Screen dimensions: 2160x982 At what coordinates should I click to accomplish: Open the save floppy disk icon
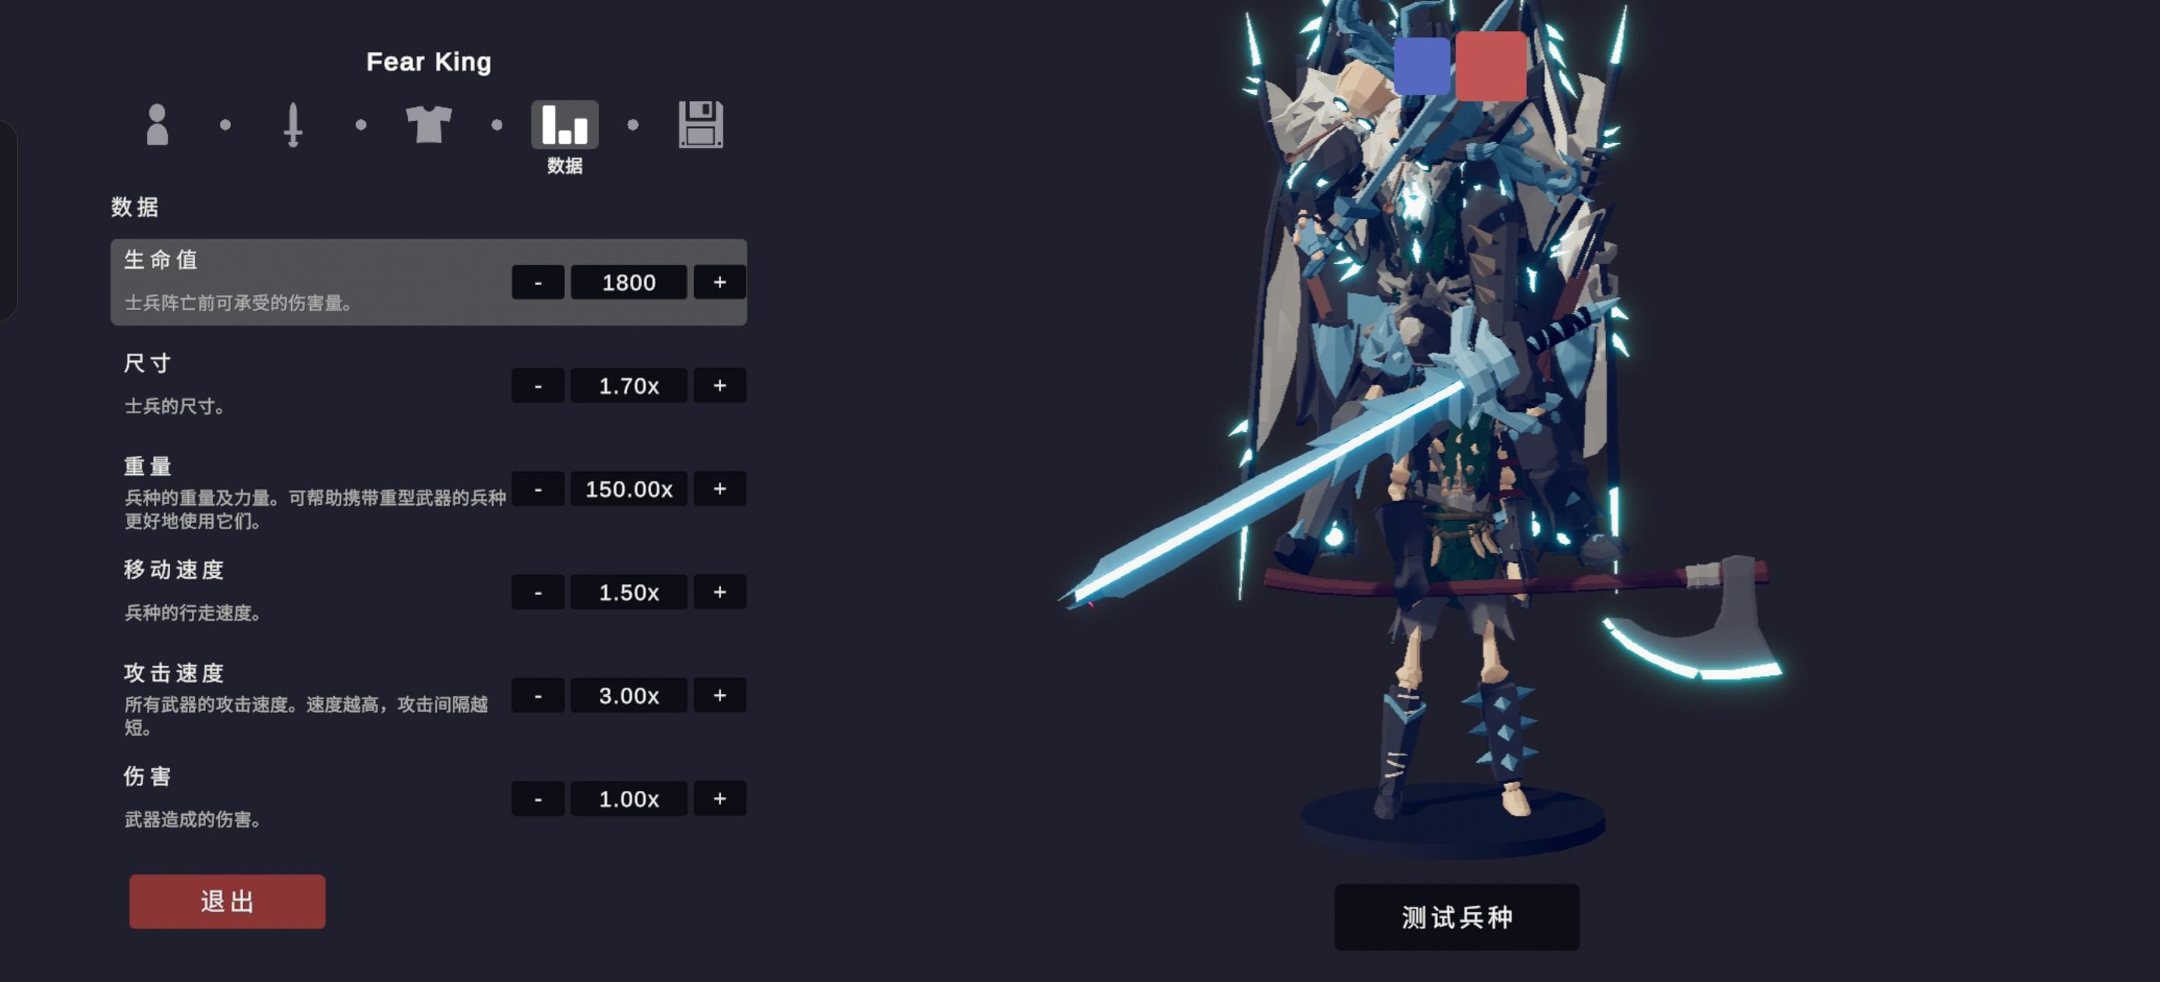(x=700, y=125)
